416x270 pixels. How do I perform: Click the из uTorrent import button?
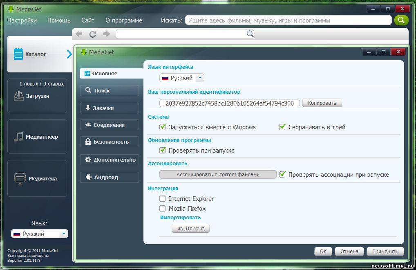(x=190, y=228)
